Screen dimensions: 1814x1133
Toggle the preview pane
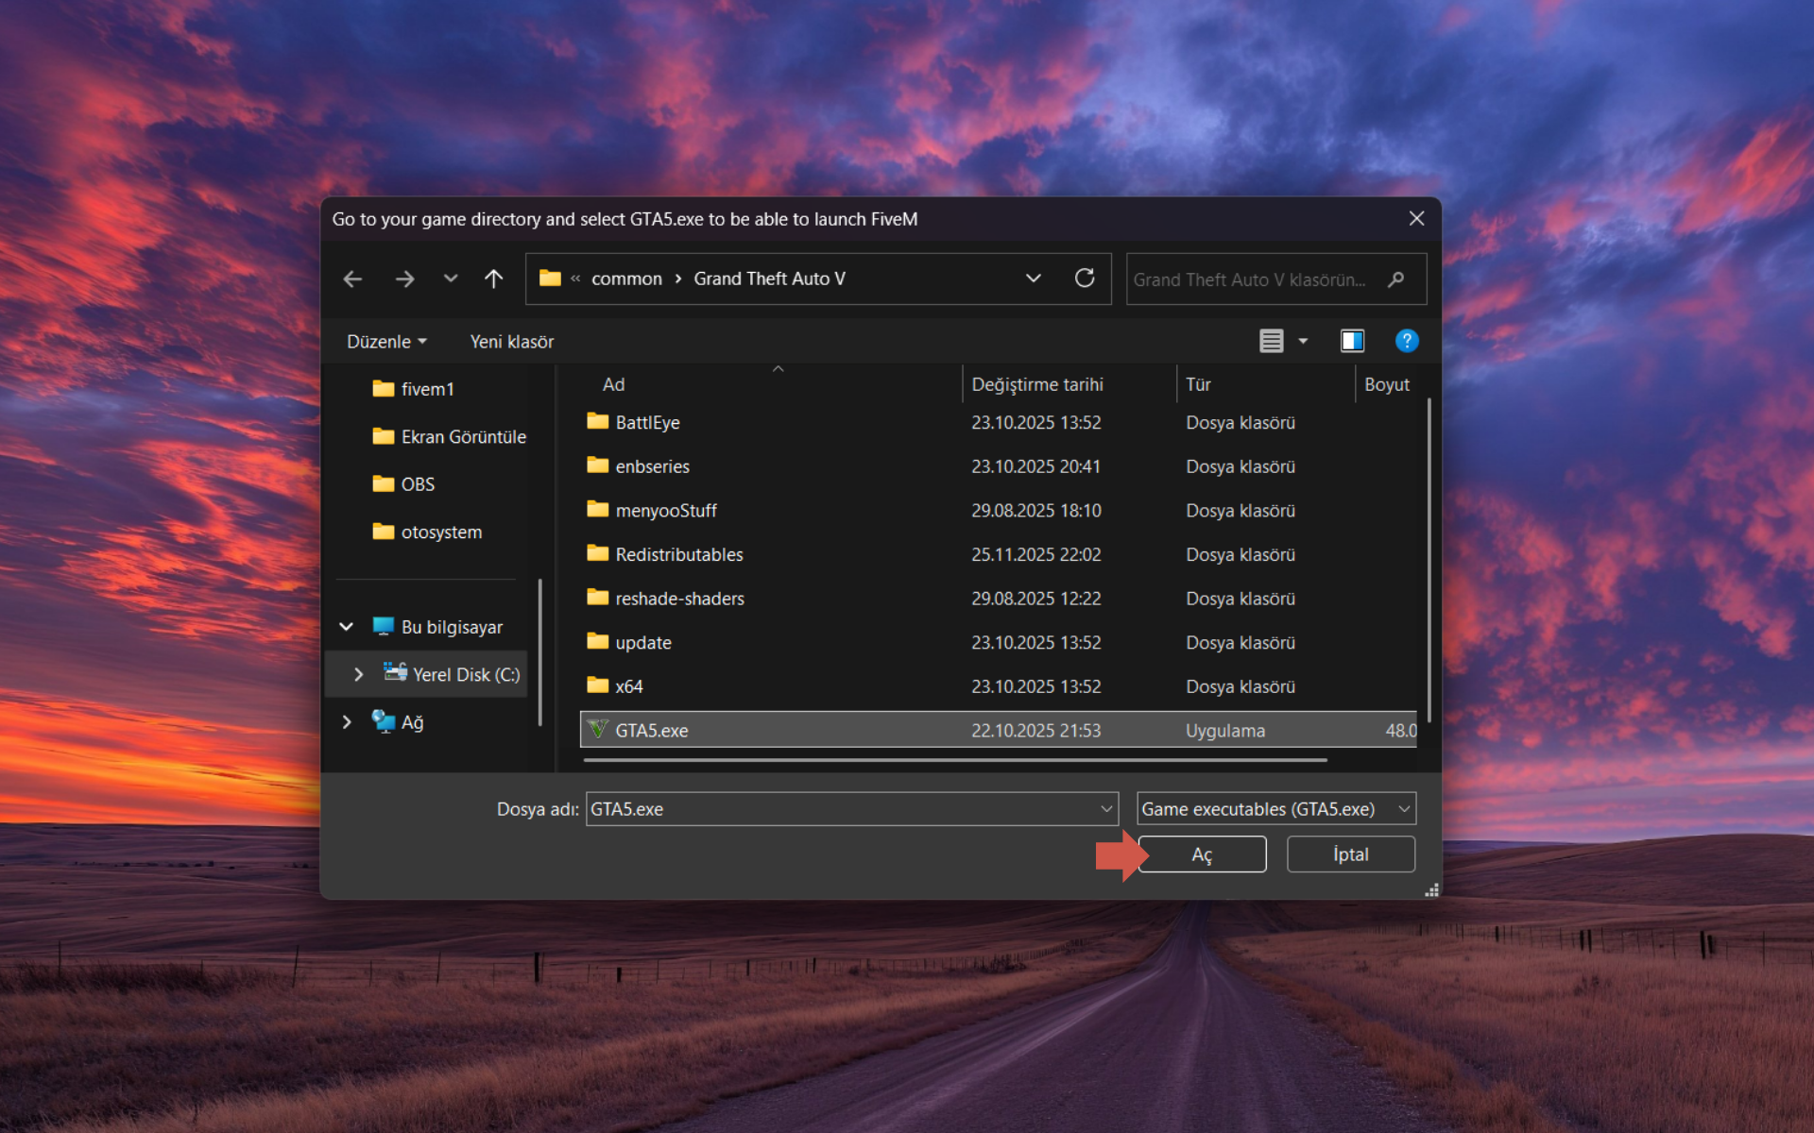click(1352, 341)
